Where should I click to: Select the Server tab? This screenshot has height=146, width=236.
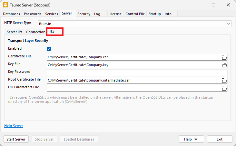click(x=67, y=14)
